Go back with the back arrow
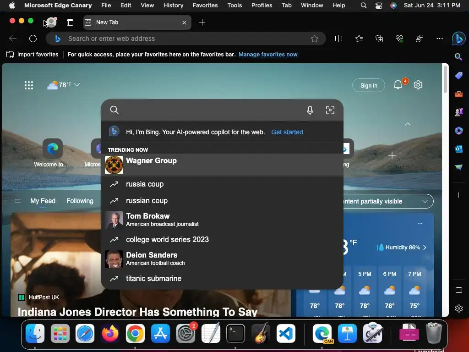This screenshot has width=469, height=352. coord(13,38)
